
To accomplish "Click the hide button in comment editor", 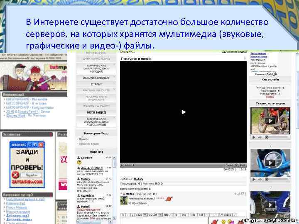I will coord(193,215).
